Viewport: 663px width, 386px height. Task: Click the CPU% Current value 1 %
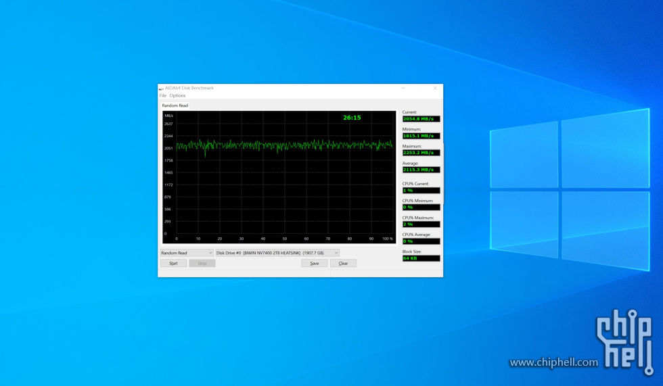[421, 191]
